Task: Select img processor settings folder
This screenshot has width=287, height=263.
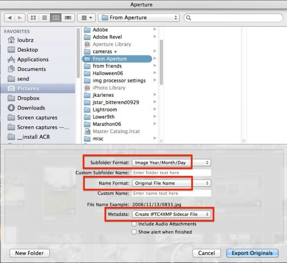Action: tap(117, 81)
